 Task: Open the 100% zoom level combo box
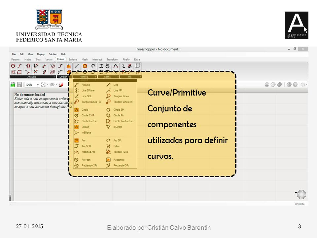coord(32,85)
